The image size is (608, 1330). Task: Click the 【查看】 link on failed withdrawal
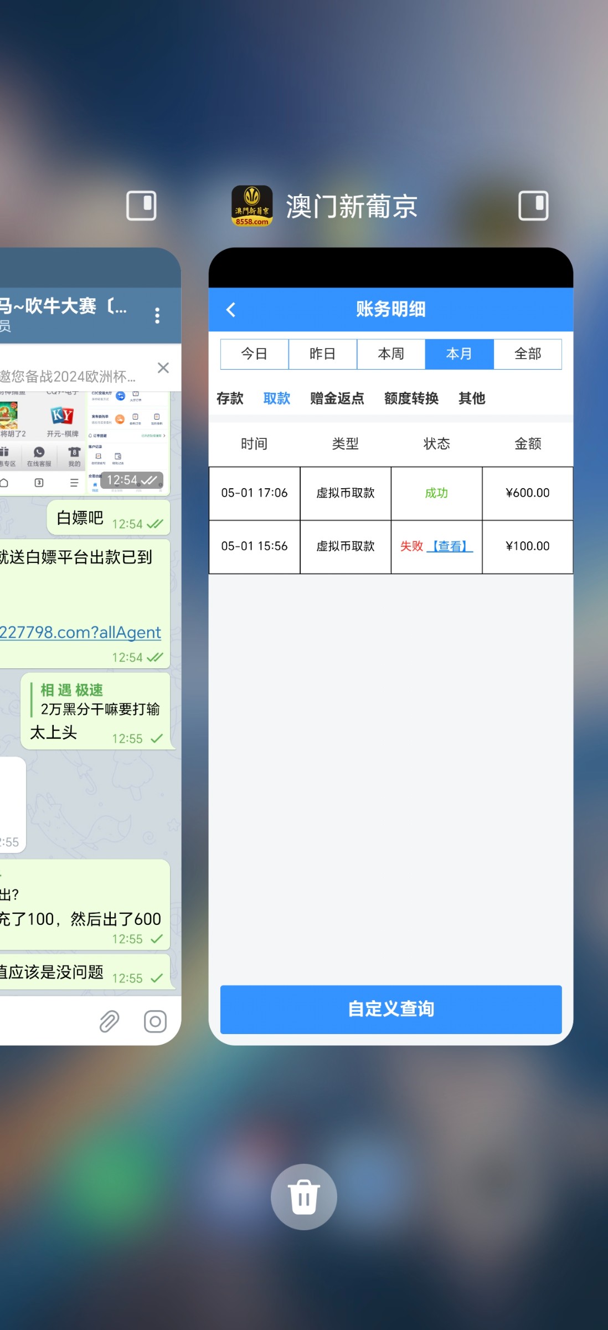(450, 546)
